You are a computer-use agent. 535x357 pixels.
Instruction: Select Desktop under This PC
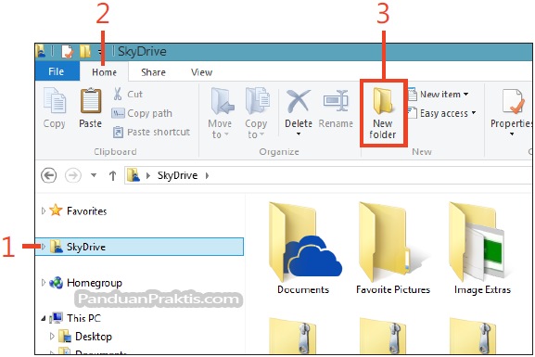(x=94, y=337)
